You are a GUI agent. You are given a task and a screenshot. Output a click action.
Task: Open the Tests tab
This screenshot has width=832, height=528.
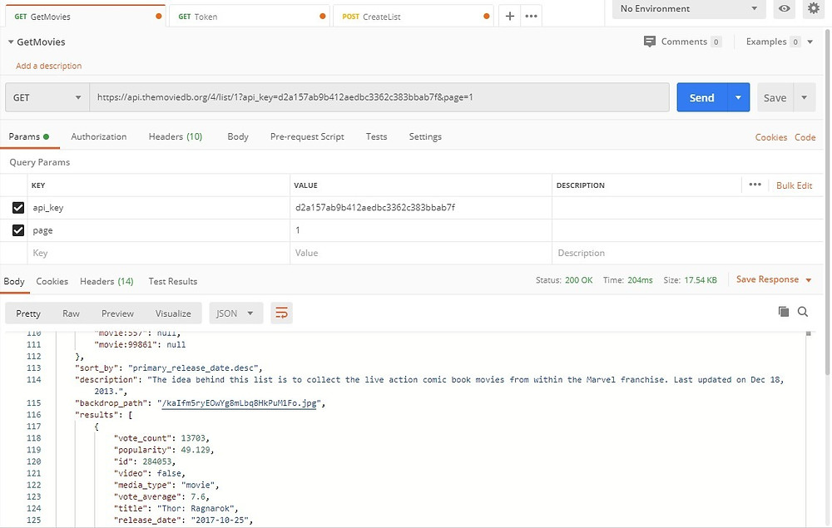click(376, 136)
